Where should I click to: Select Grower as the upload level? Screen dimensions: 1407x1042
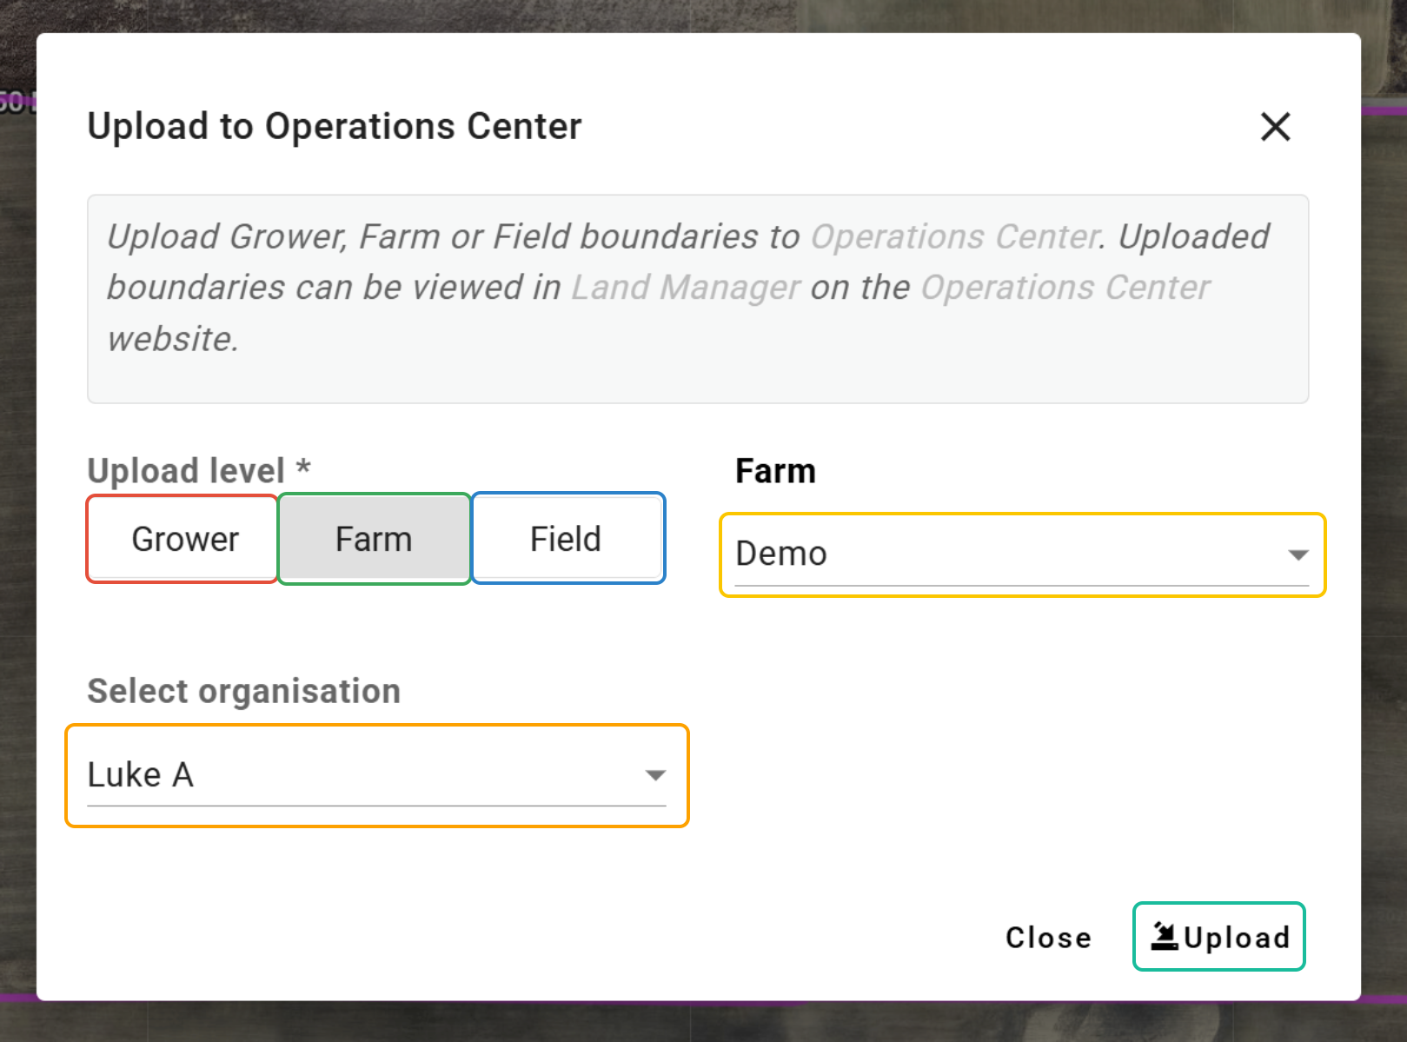click(183, 539)
